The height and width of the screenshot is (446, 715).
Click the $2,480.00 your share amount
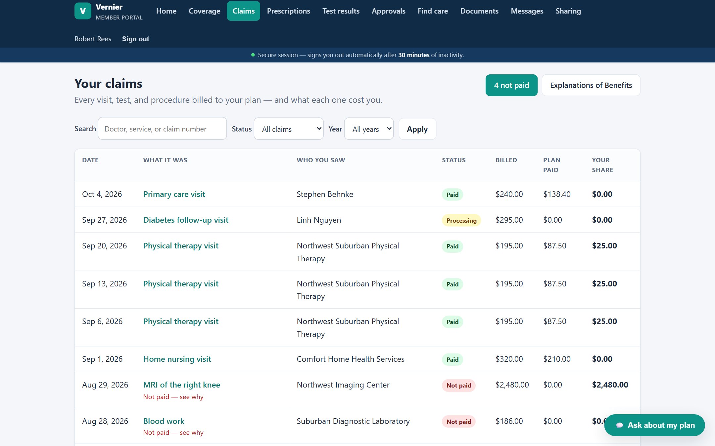610,385
